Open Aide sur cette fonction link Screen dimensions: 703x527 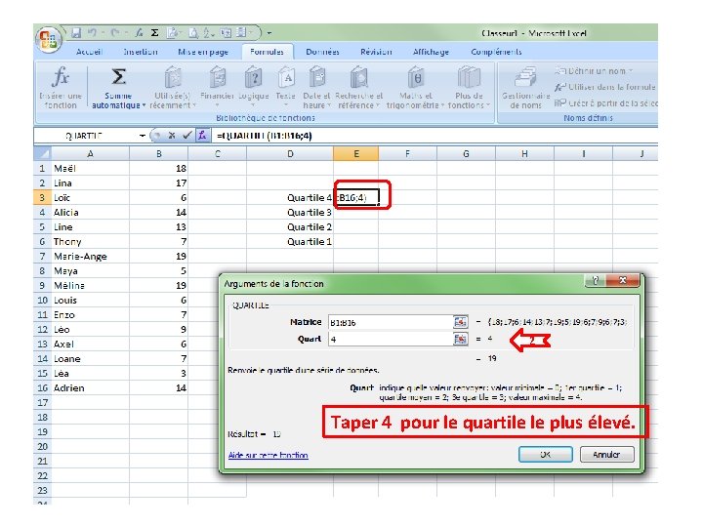tap(269, 456)
